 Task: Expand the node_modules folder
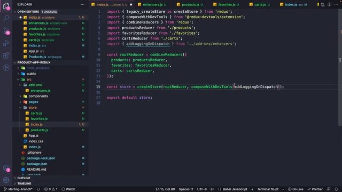pos(18,68)
